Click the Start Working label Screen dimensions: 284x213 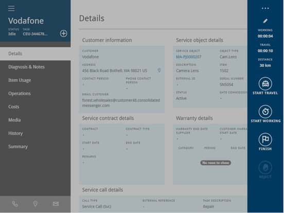tap(265, 121)
